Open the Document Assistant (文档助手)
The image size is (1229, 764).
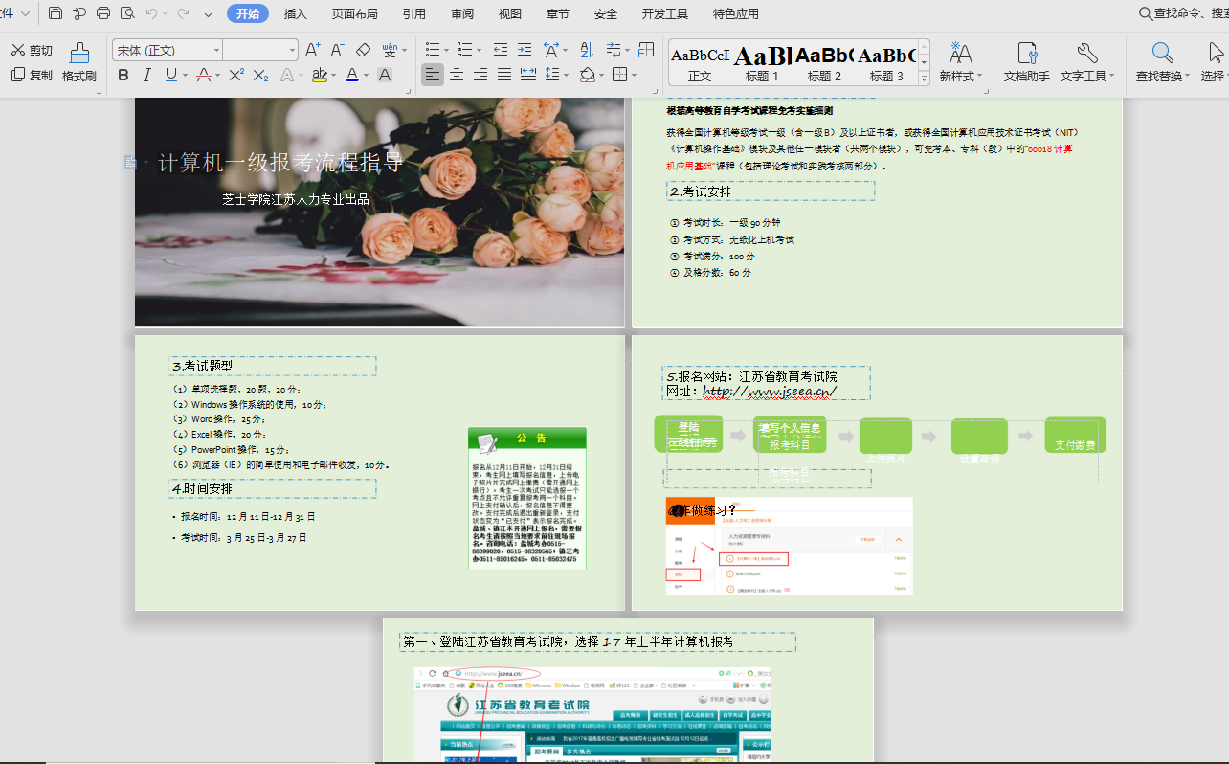1027,62
